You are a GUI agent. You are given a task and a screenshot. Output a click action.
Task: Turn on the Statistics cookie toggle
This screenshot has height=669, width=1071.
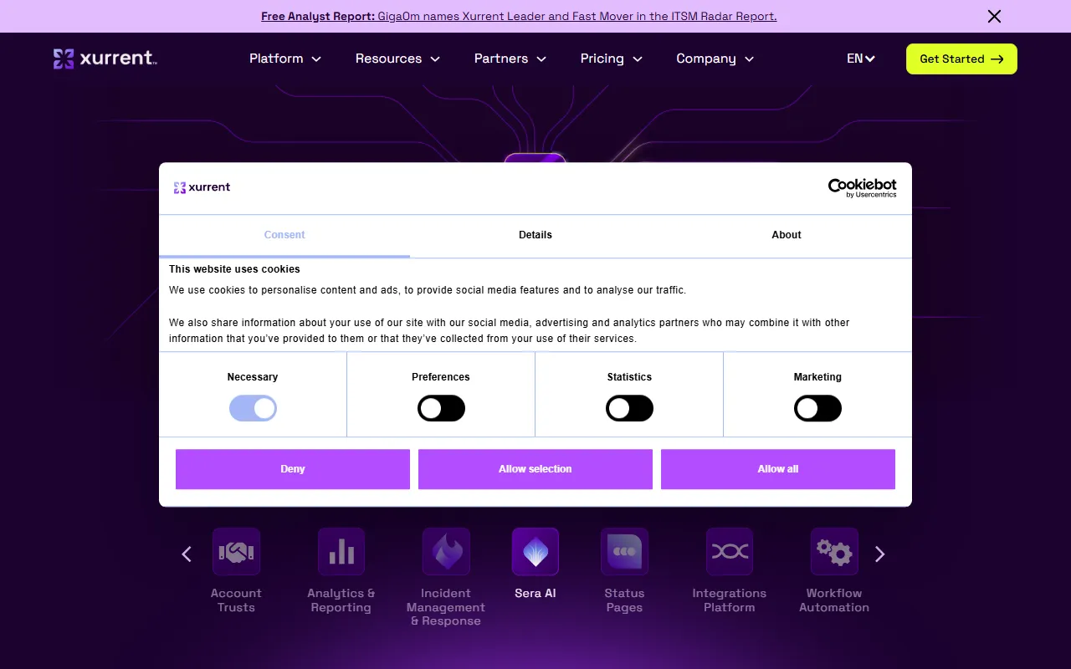629,408
